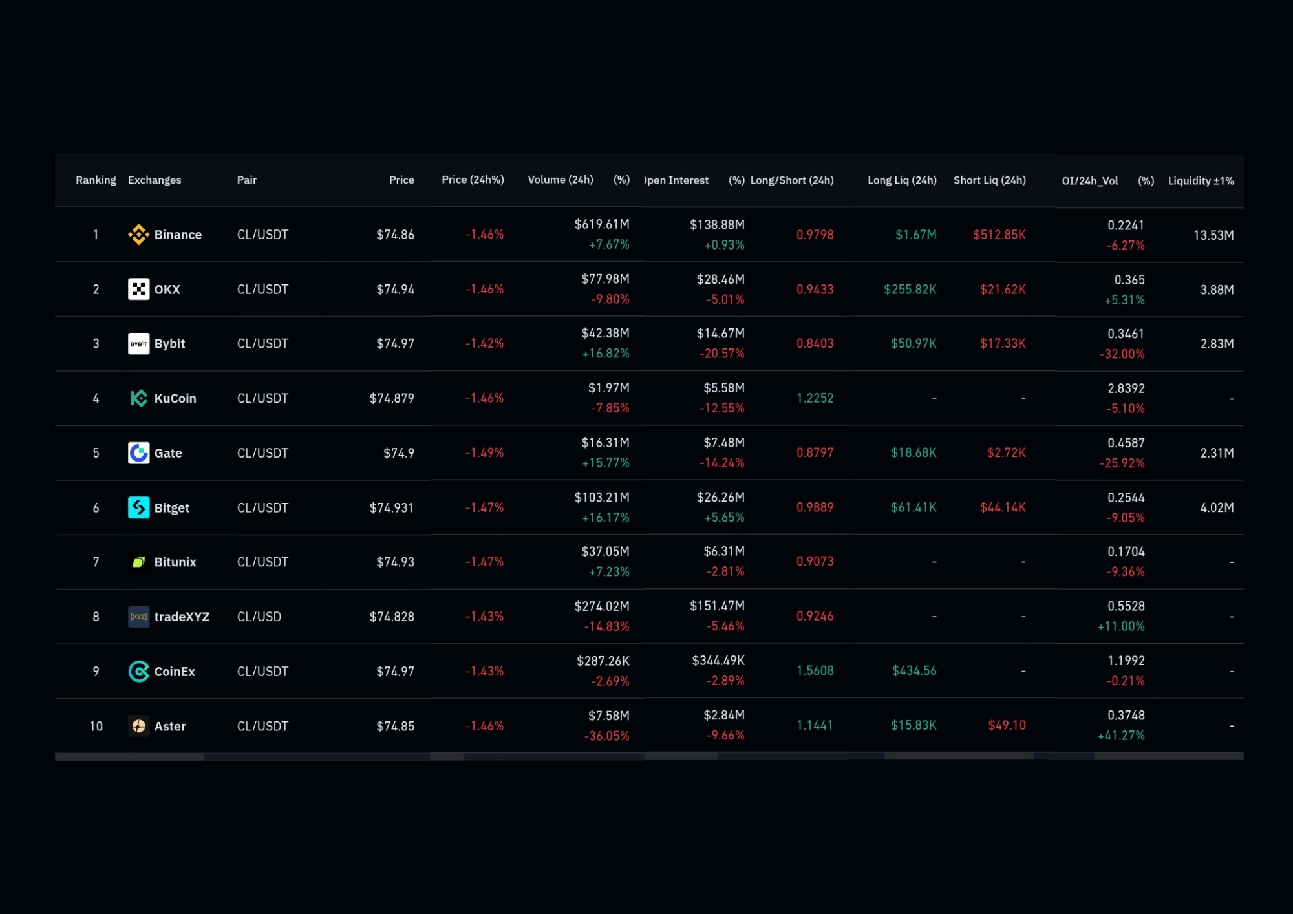This screenshot has height=914, width=1293.
Task: Select the CL/USDT pair in Binance row
Action: coord(262,235)
